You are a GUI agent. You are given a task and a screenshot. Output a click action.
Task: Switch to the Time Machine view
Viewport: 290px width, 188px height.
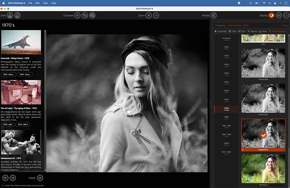pyautogui.click(x=278, y=31)
